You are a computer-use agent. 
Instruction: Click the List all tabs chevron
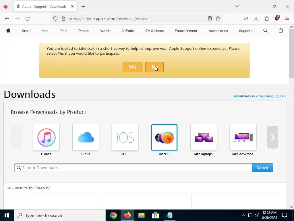[x=237, y=6]
